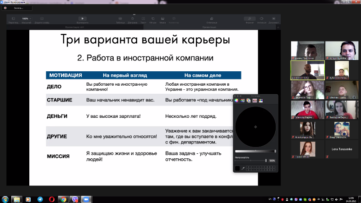Adjust the brightness slider in color picker
Image resolution: width=361 pixels, height=203 pixels.
(255, 151)
